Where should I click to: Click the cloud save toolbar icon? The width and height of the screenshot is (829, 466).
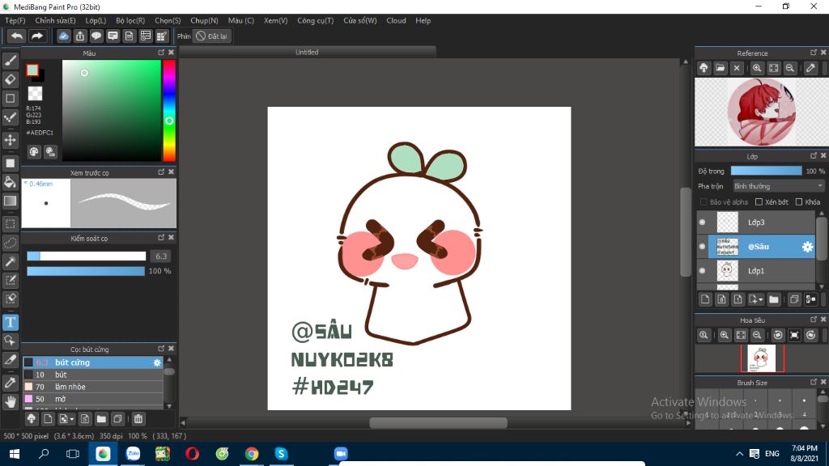point(63,36)
